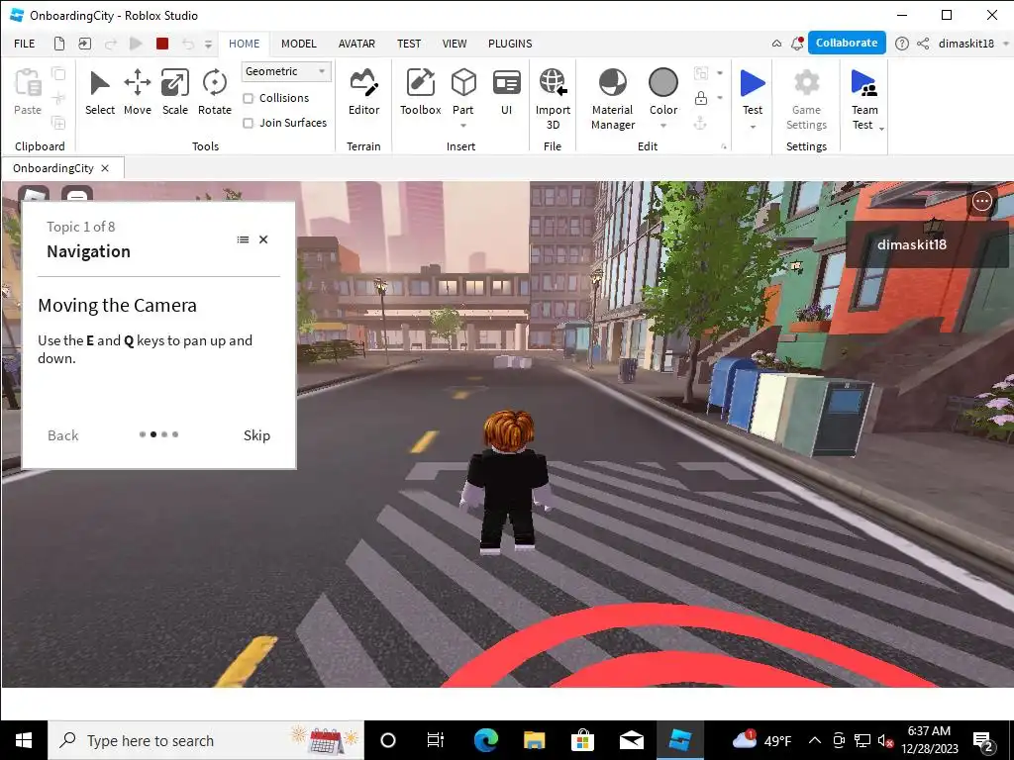Viewport: 1014px width, 760px height.
Task: Activate the Rotate tool
Action: pyautogui.click(x=214, y=92)
